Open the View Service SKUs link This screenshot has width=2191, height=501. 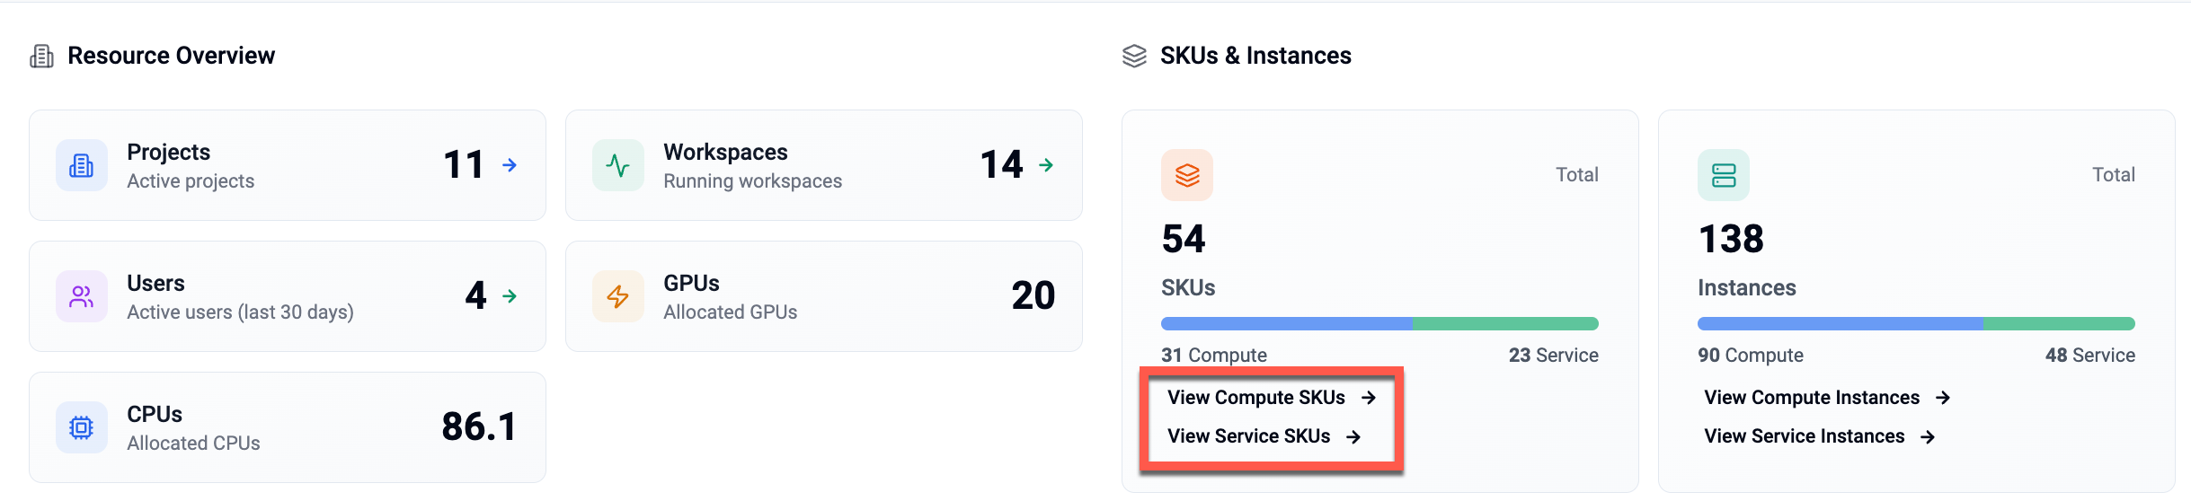[x=1263, y=436]
